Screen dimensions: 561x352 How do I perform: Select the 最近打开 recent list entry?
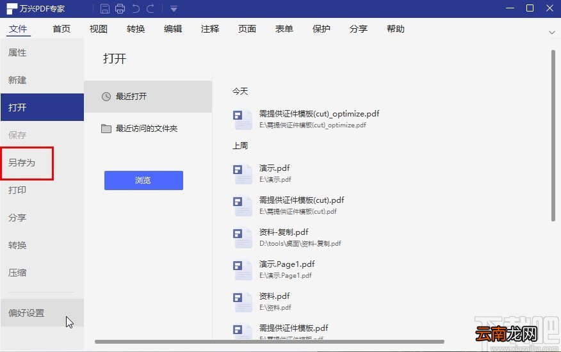[x=148, y=96]
